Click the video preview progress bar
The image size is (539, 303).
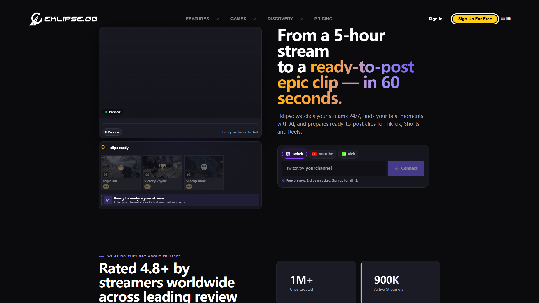click(180, 123)
